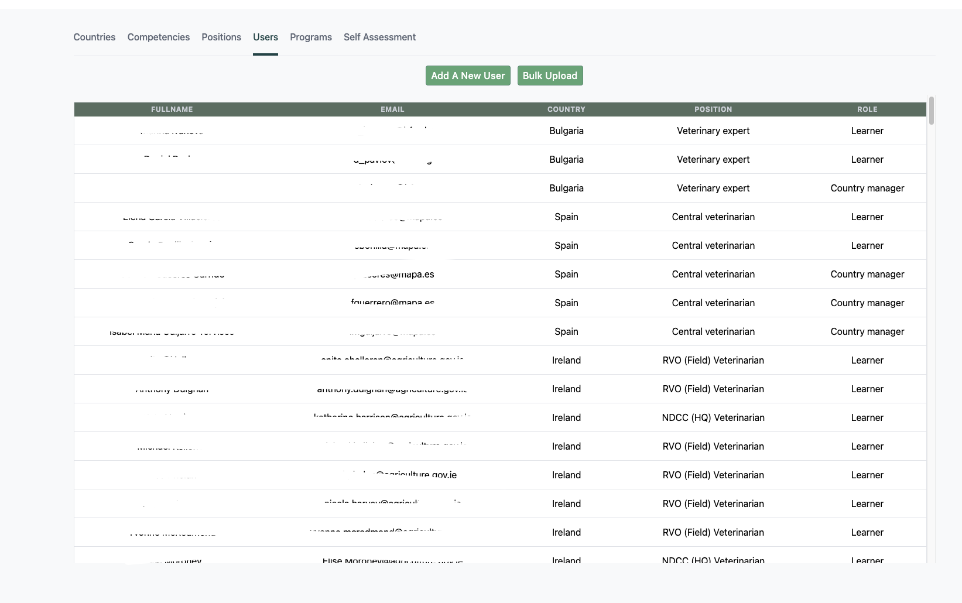The image size is (962, 603).
Task: Select 'Country manager' in Isabel Maria row
Action: pos(867,331)
